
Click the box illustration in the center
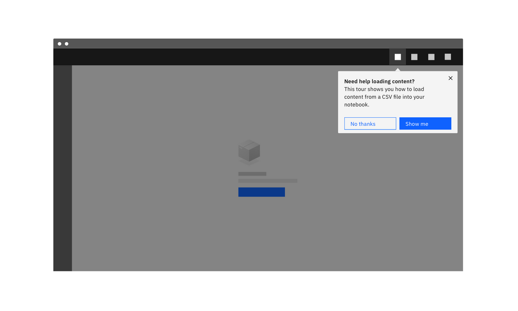[x=249, y=152]
